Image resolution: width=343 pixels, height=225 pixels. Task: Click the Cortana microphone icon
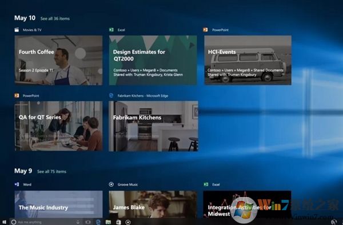point(78,222)
